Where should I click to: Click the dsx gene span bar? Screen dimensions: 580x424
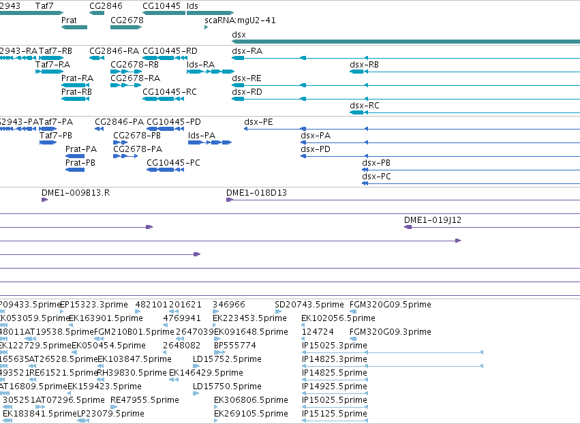point(406,42)
